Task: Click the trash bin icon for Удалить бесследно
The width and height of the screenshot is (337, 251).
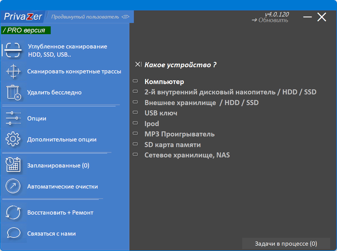Action: tap(13, 92)
